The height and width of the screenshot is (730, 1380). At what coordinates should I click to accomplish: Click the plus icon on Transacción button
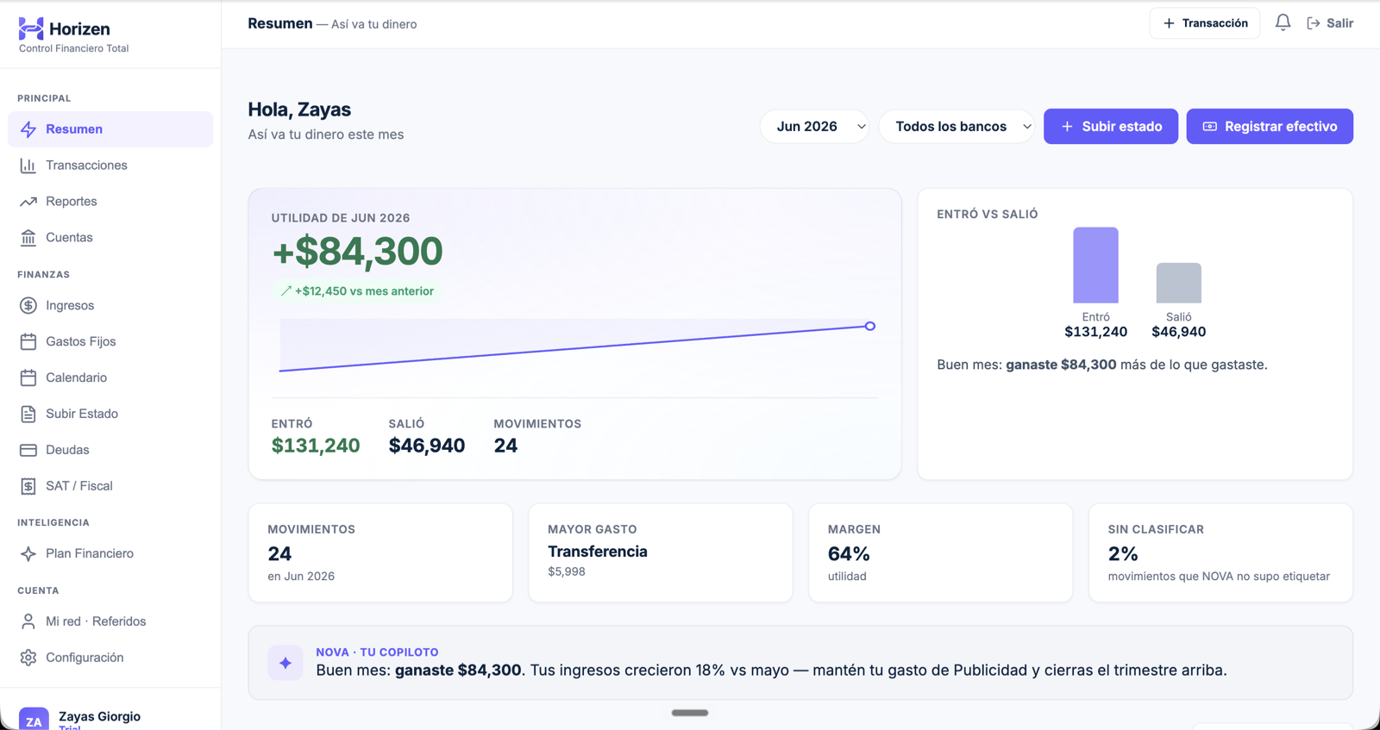[1169, 23]
